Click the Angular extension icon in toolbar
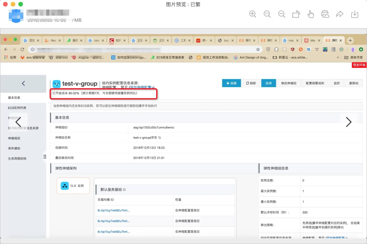 (293, 49)
